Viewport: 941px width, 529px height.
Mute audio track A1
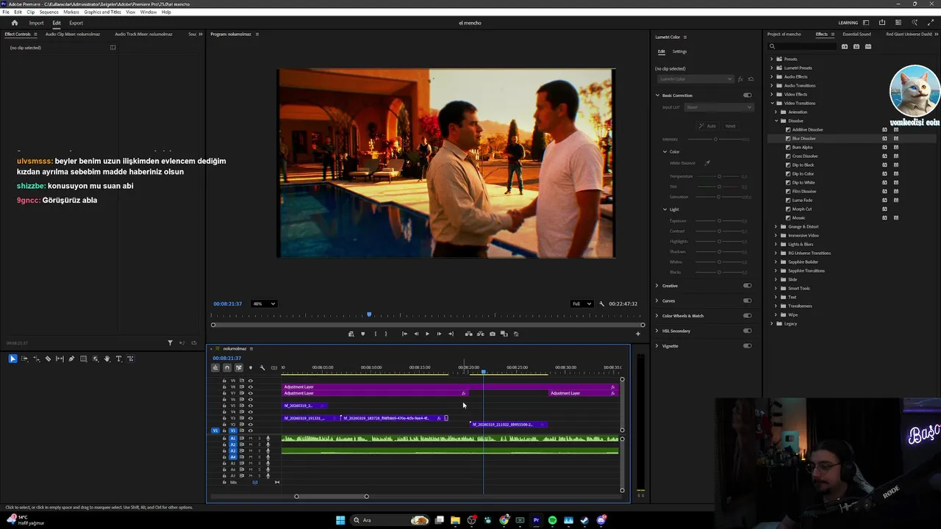coord(251,439)
